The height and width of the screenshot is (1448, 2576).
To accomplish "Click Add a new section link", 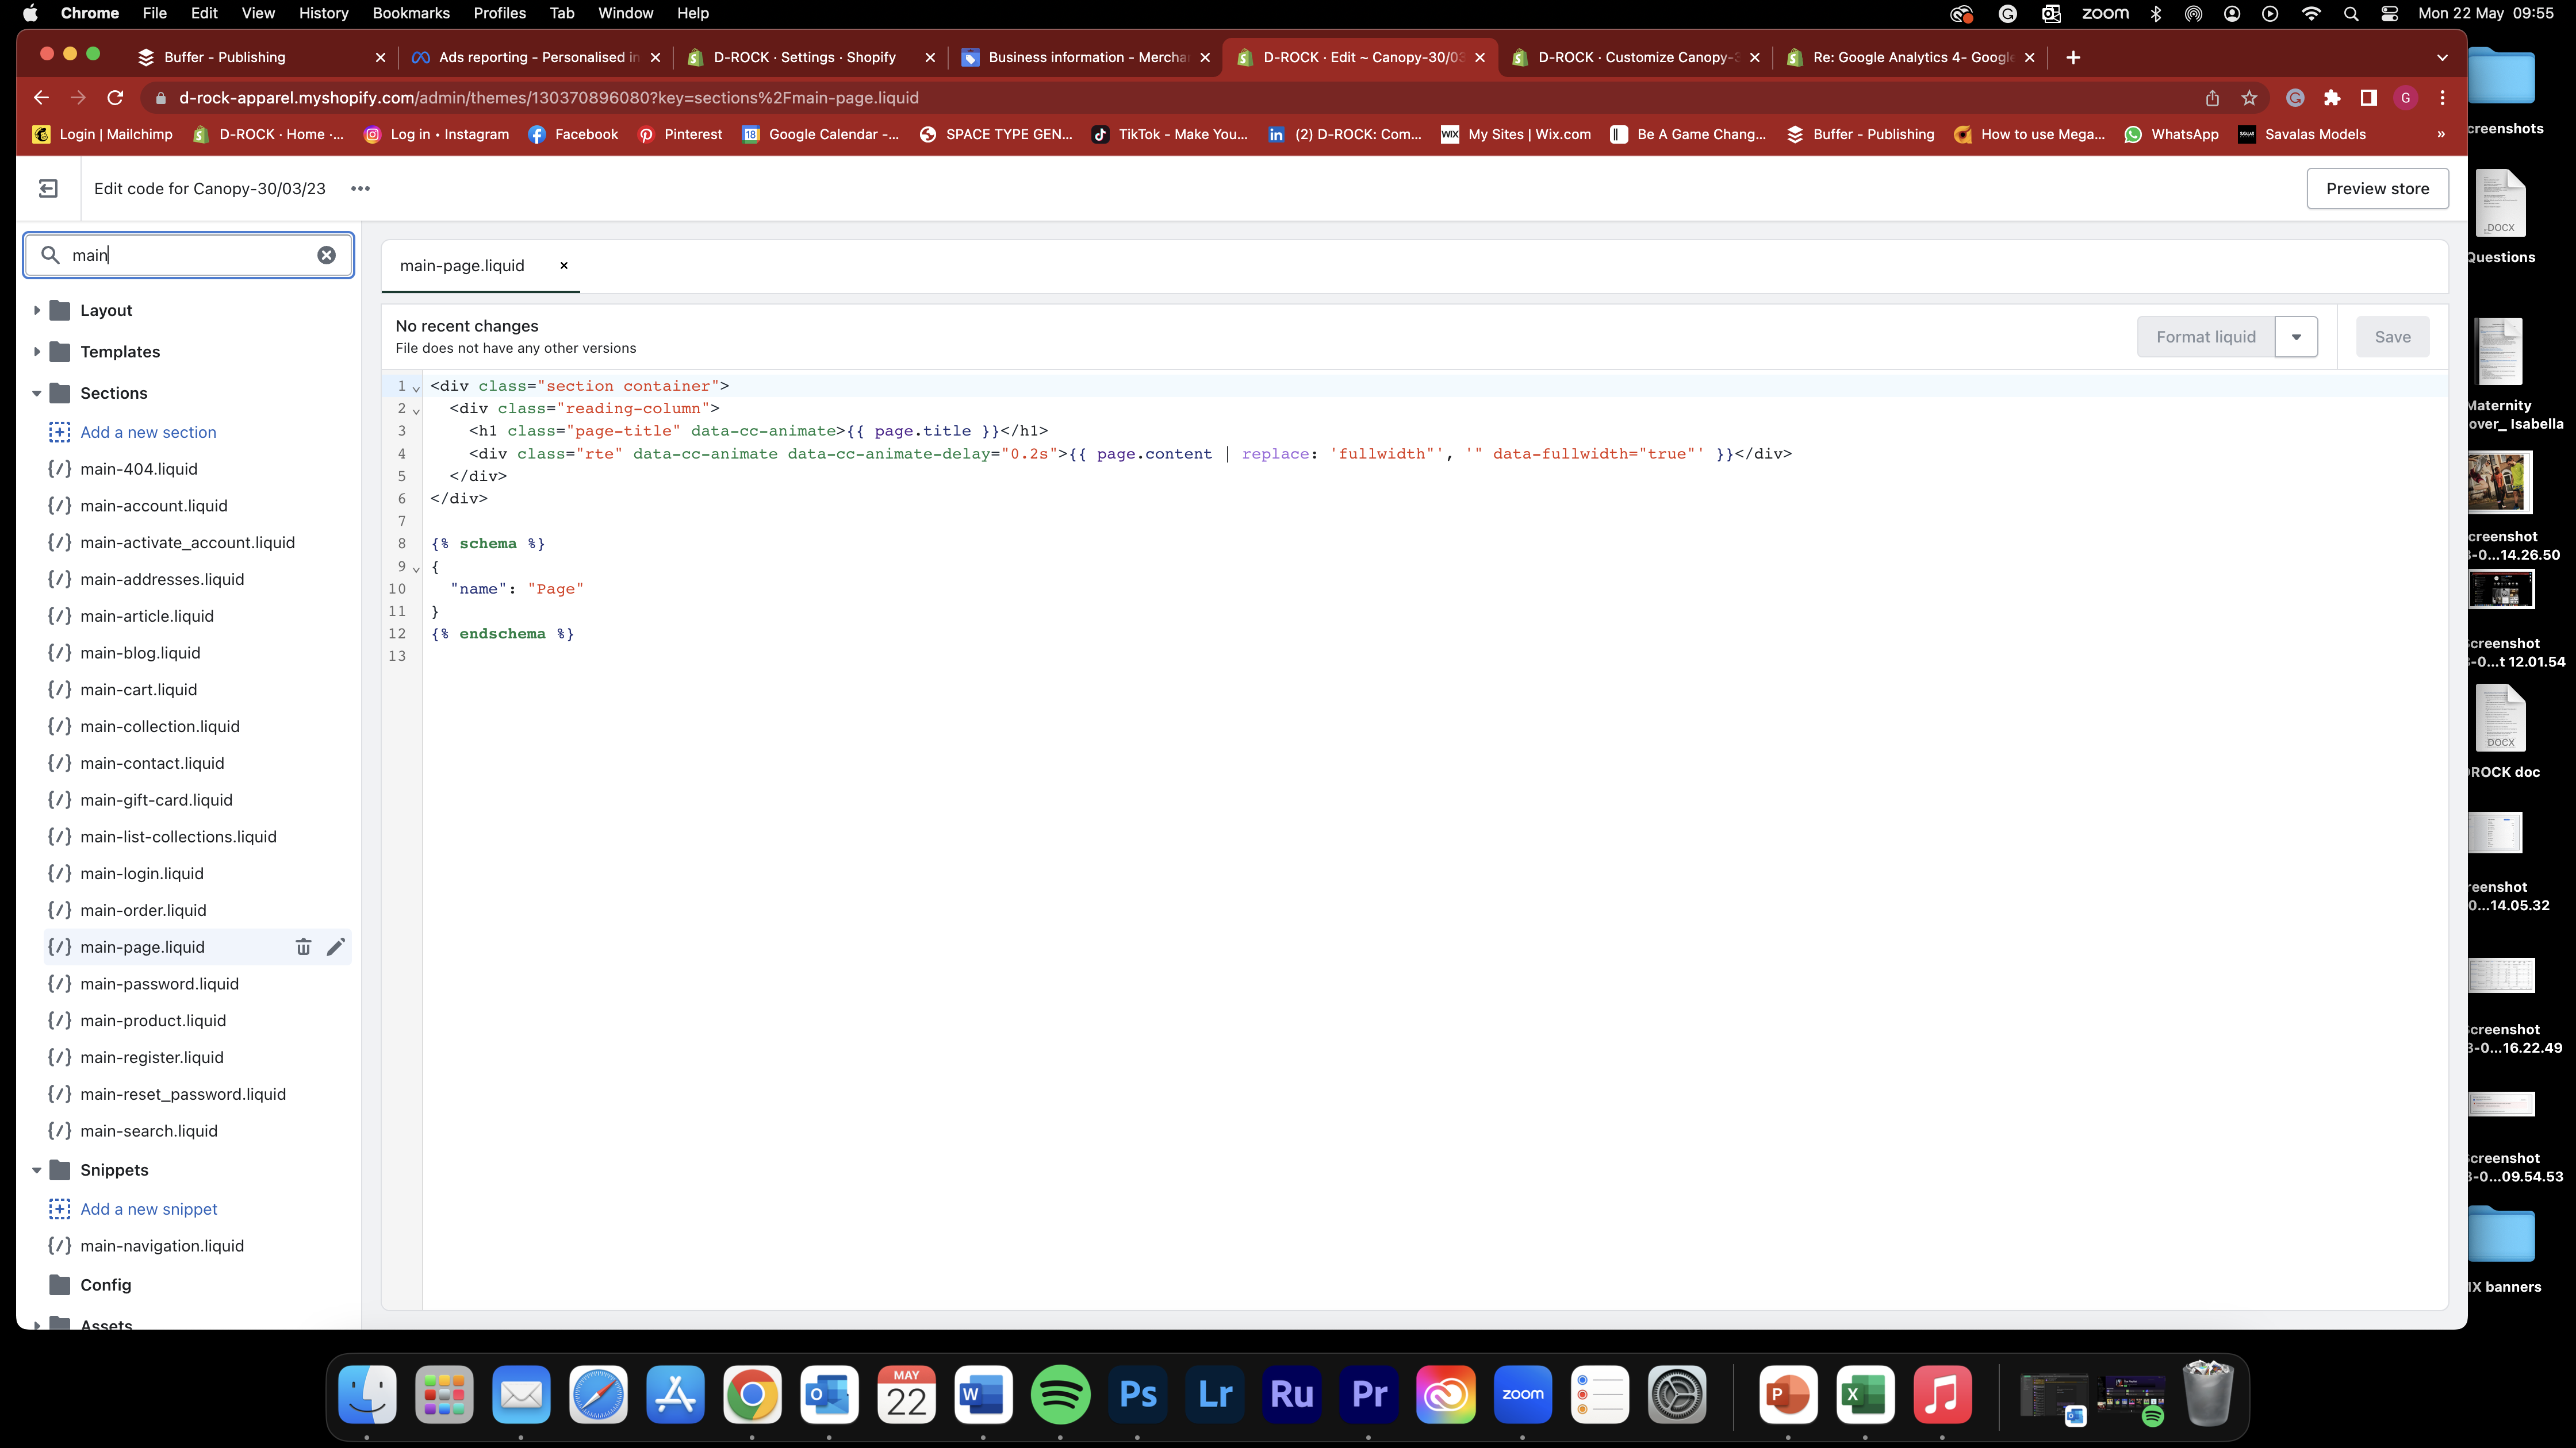I will 148,433.
